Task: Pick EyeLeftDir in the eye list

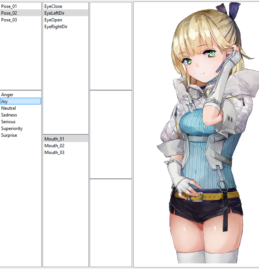Action: 66,13
